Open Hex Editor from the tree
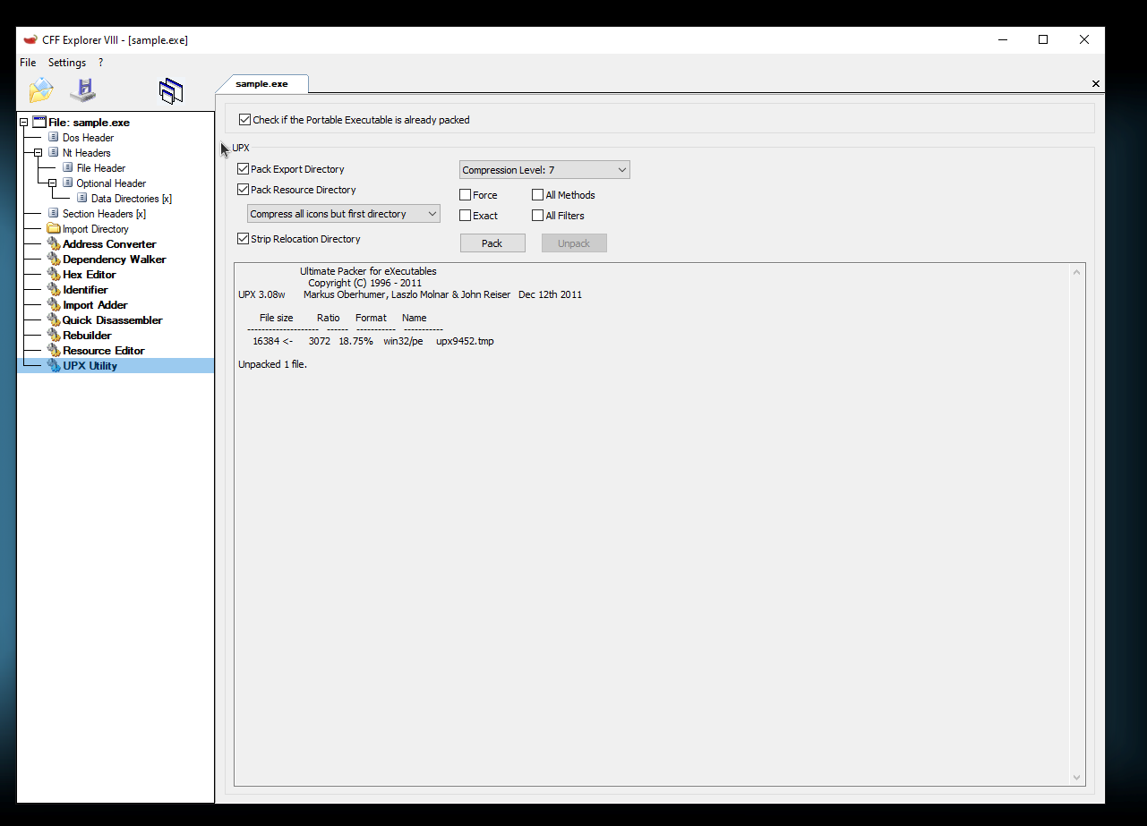The width and height of the screenshot is (1147, 826). click(x=90, y=275)
